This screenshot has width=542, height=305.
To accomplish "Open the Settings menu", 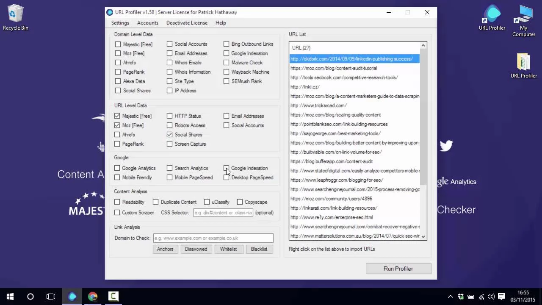I will (x=120, y=23).
